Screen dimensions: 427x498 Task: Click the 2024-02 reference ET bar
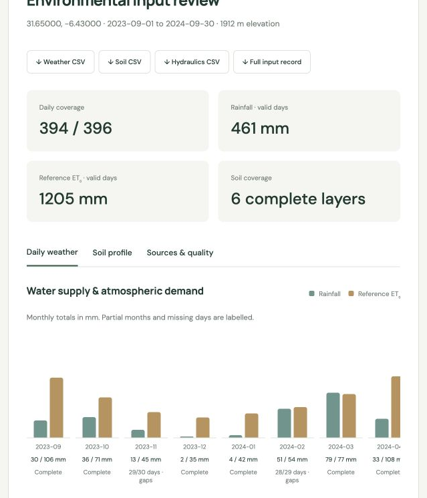(300, 422)
